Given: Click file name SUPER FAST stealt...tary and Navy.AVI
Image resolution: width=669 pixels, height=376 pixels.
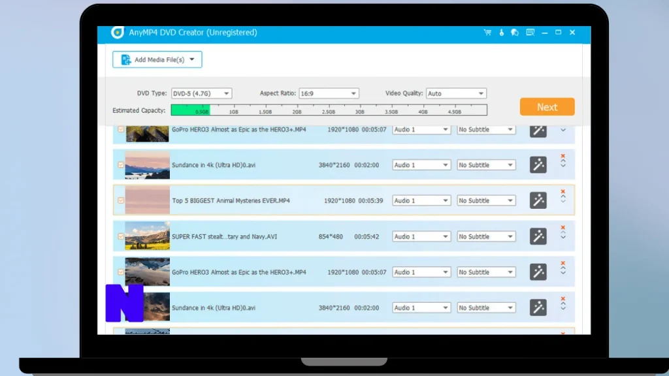Looking at the screenshot, I should tap(225, 236).
